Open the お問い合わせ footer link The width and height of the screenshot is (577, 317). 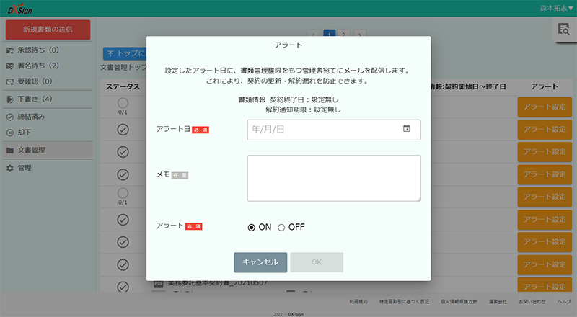tap(532, 302)
